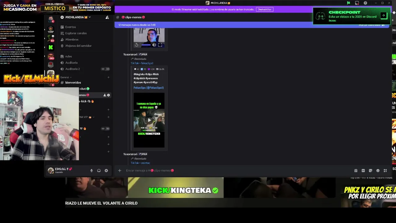Screen dimensions: 396x223
Task: Click Marcar como leído
Action: tap(371, 25)
